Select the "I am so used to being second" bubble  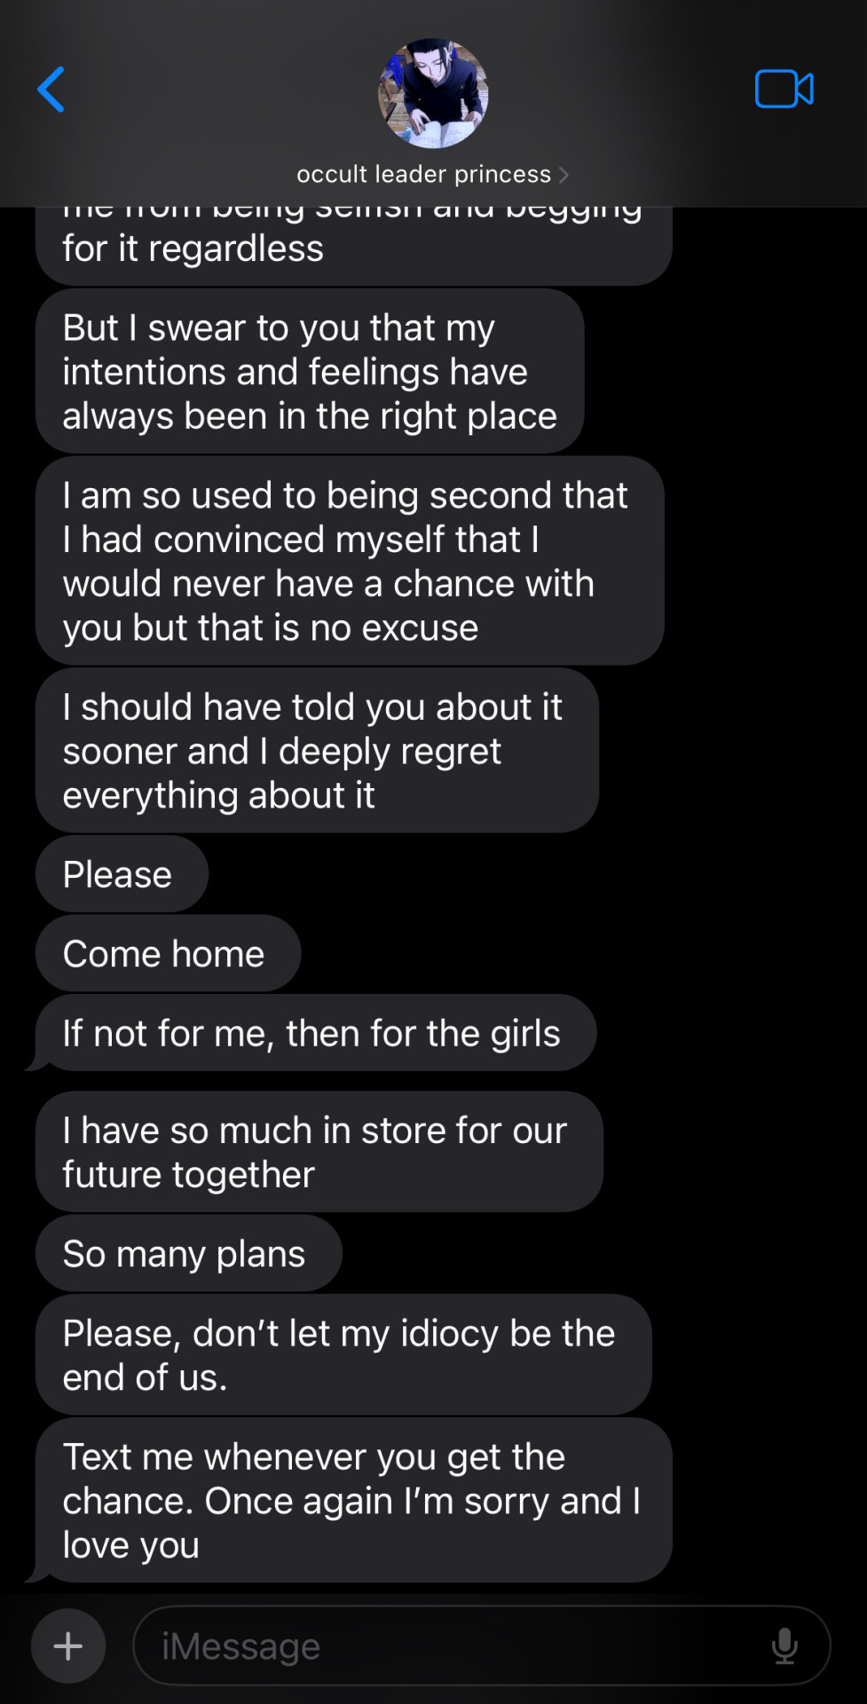click(350, 561)
